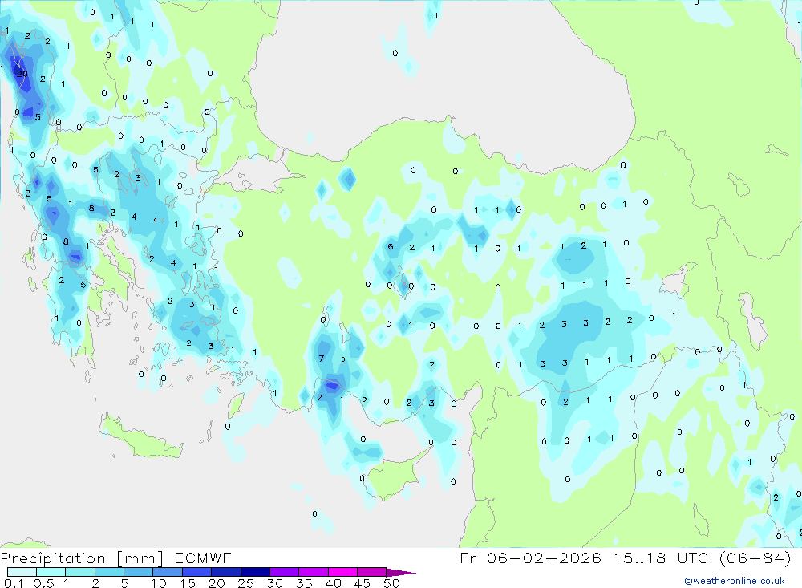Click the legend scale label '45'

(x=363, y=583)
